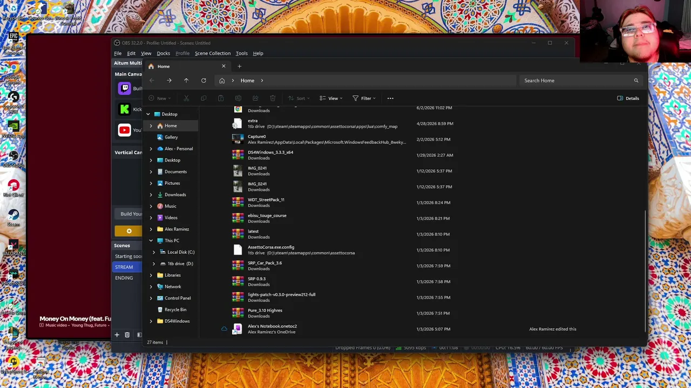Expand the 1tb drive (D:) node
The width and height of the screenshot is (691, 388).
pos(154,264)
